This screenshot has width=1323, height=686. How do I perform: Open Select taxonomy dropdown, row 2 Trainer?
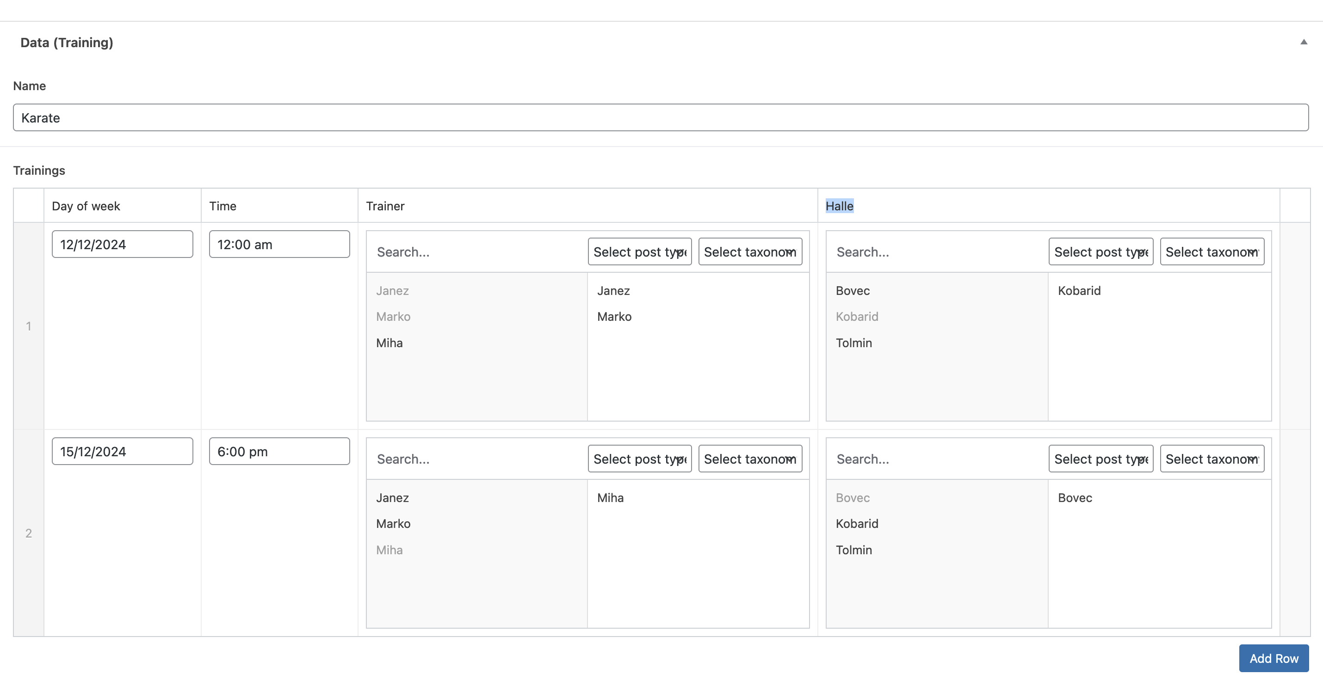[x=750, y=459]
